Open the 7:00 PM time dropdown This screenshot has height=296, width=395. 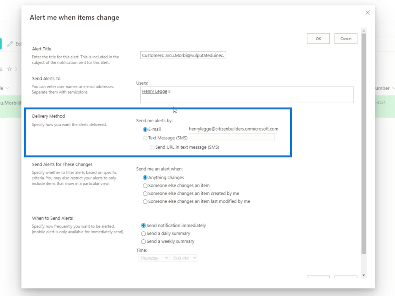184,258
